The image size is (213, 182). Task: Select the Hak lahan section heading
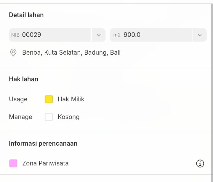(24, 79)
